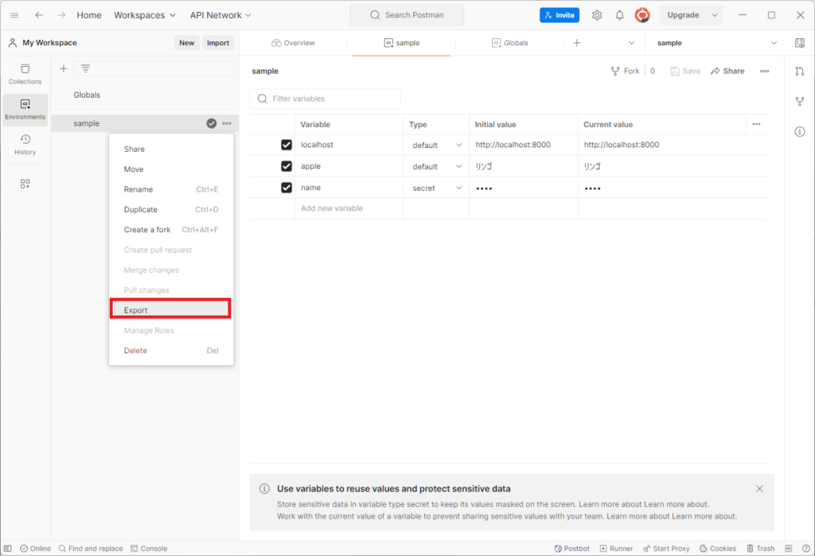Choose Rename from the context menu
Image resolution: width=815 pixels, height=556 pixels.
170,189
